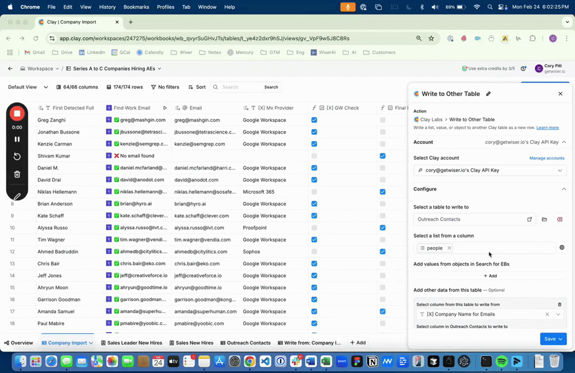The height and width of the screenshot is (373, 575).
Task: Click the Manage accounts link
Action: (546, 158)
